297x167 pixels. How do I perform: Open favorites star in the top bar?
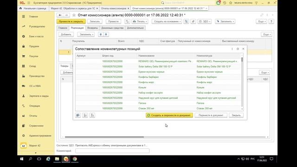[x=231, y=3]
